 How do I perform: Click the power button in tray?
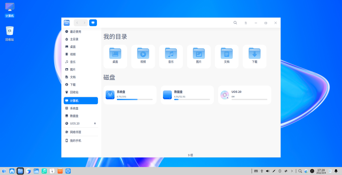[312, 171]
